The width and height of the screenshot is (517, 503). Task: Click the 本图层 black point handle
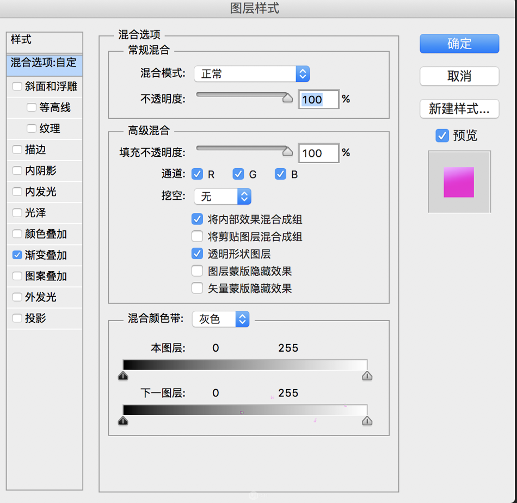pyautogui.click(x=123, y=376)
